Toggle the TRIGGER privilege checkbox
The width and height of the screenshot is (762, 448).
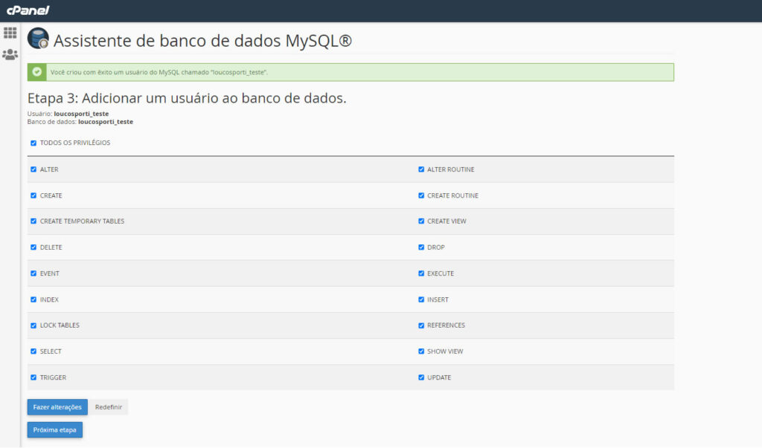tap(33, 377)
